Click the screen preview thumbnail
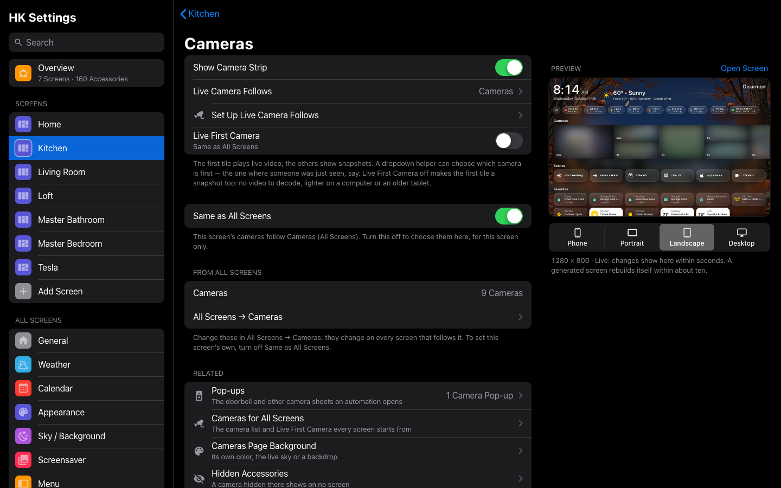The width and height of the screenshot is (781, 488). coord(660,147)
